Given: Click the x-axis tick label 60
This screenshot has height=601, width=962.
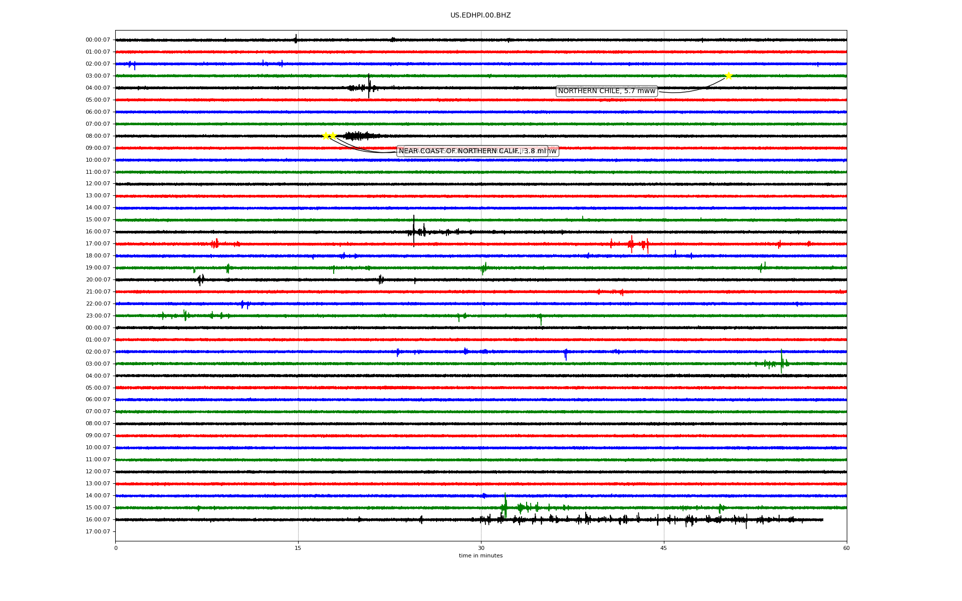Looking at the screenshot, I should tap(846, 548).
